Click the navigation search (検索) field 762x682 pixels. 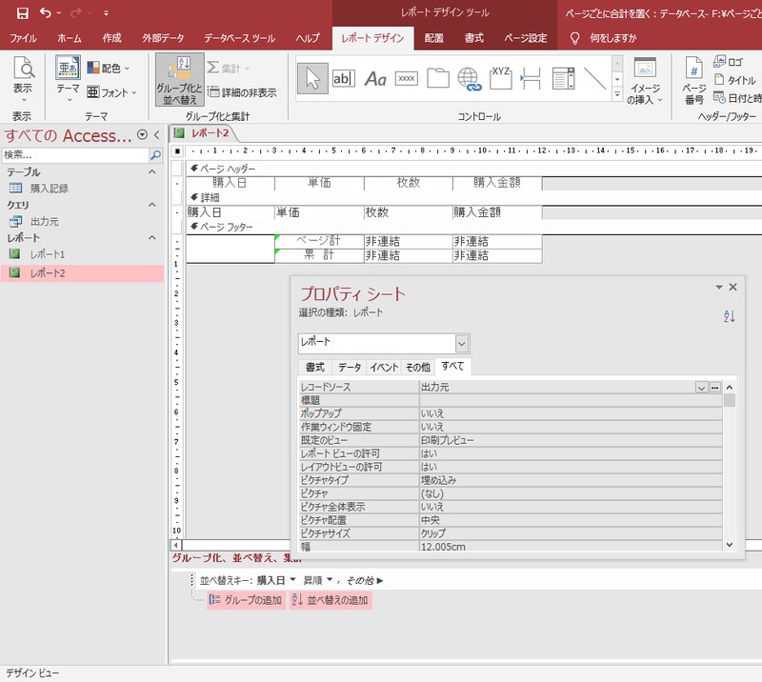click(x=75, y=155)
